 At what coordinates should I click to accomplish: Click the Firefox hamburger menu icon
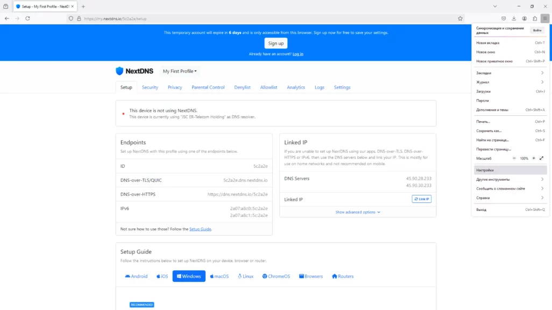pyautogui.click(x=544, y=18)
